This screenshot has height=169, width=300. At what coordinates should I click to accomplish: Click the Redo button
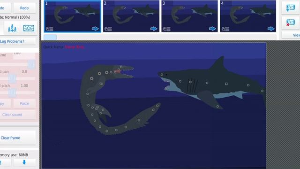(x=24, y=8)
